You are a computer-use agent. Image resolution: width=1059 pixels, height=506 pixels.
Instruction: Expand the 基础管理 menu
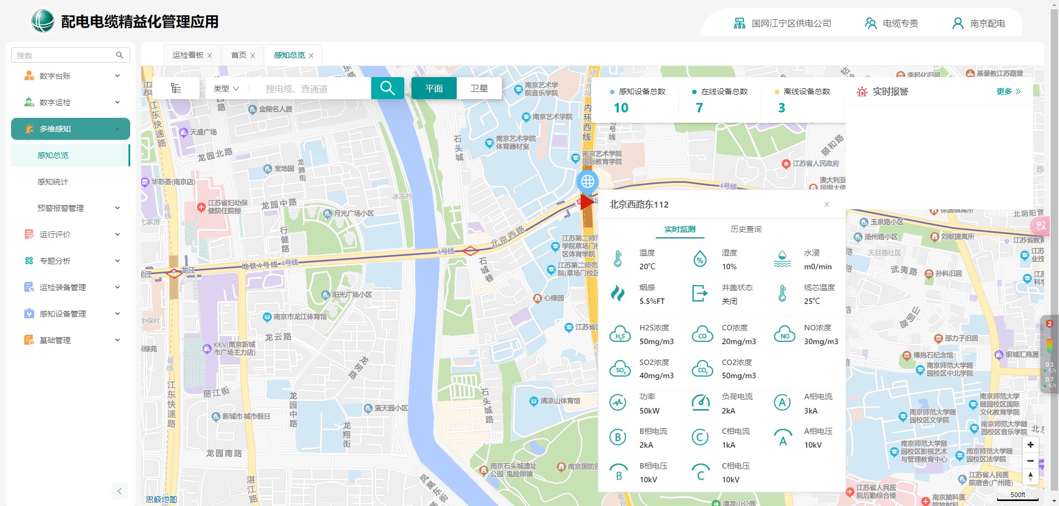(x=71, y=340)
